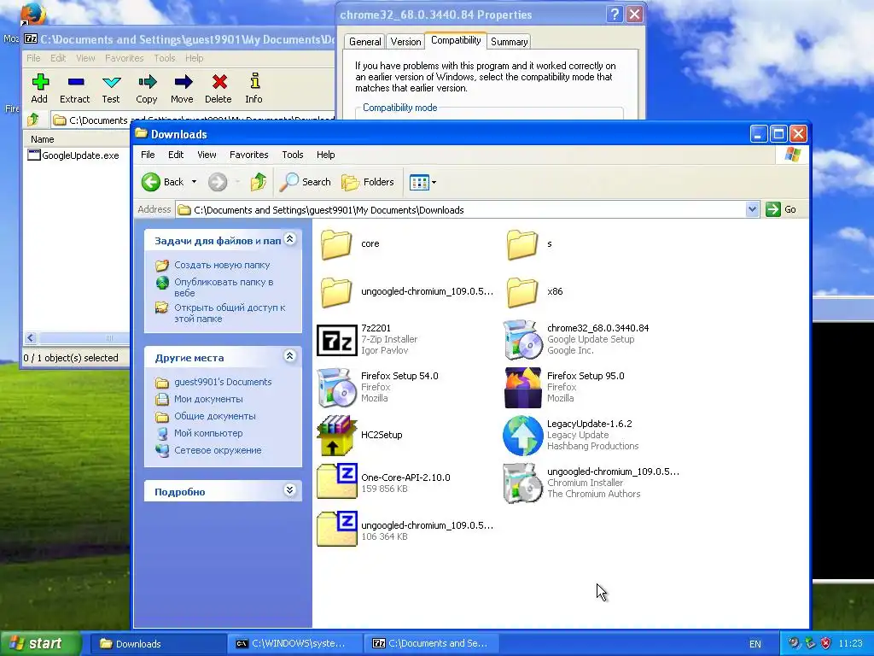Screen dimensions: 874x656
Task: Switch to the General tab in Properties
Action: (365, 42)
